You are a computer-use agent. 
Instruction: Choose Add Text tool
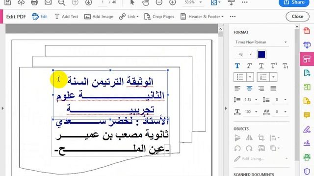(66, 17)
